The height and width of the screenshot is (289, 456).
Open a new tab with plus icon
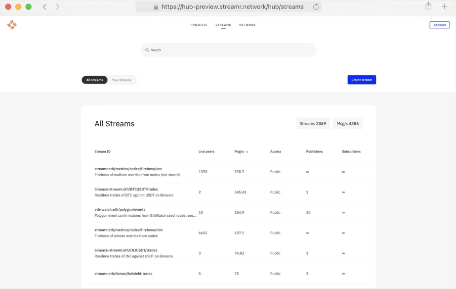point(444,6)
